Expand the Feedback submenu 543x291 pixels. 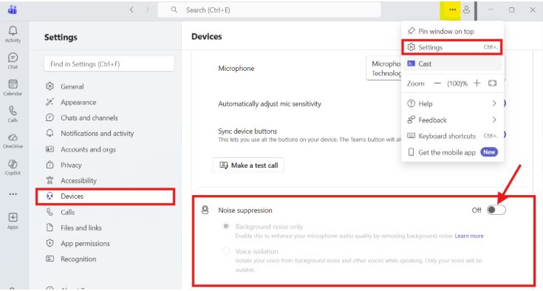coord(452,120)
